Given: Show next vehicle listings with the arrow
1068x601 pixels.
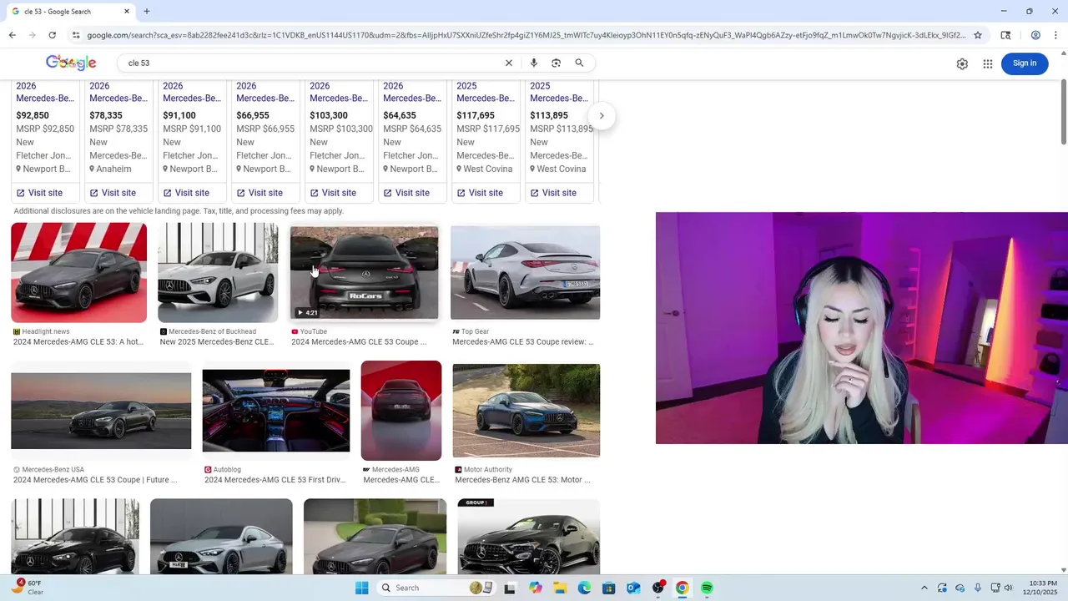Looking at the screenshot, I should point(602,116).
